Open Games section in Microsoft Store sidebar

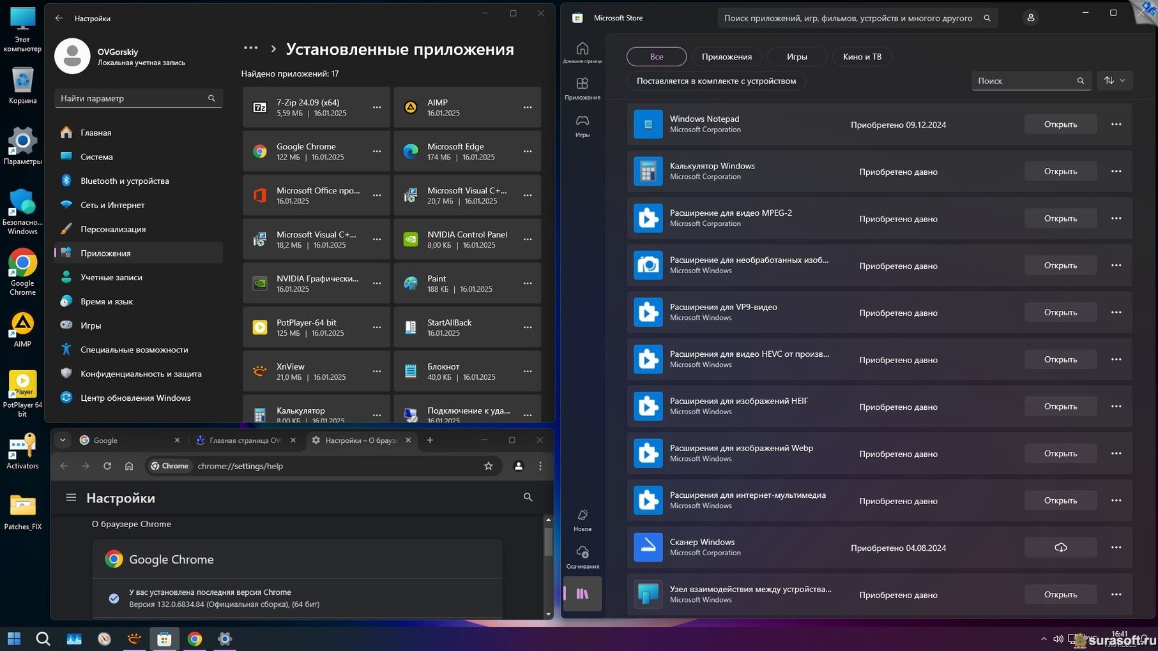(x=582, y=126)
